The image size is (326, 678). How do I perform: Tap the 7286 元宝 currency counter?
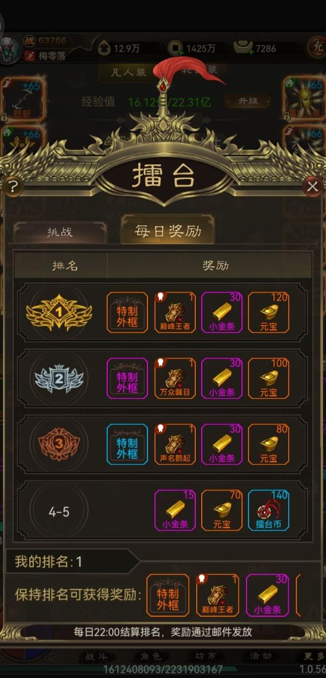(256, 48)
